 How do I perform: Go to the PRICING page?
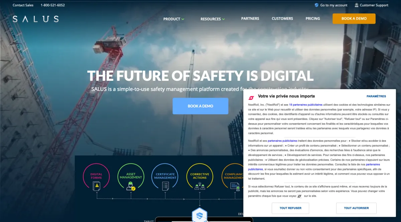[x=313, y=19]
